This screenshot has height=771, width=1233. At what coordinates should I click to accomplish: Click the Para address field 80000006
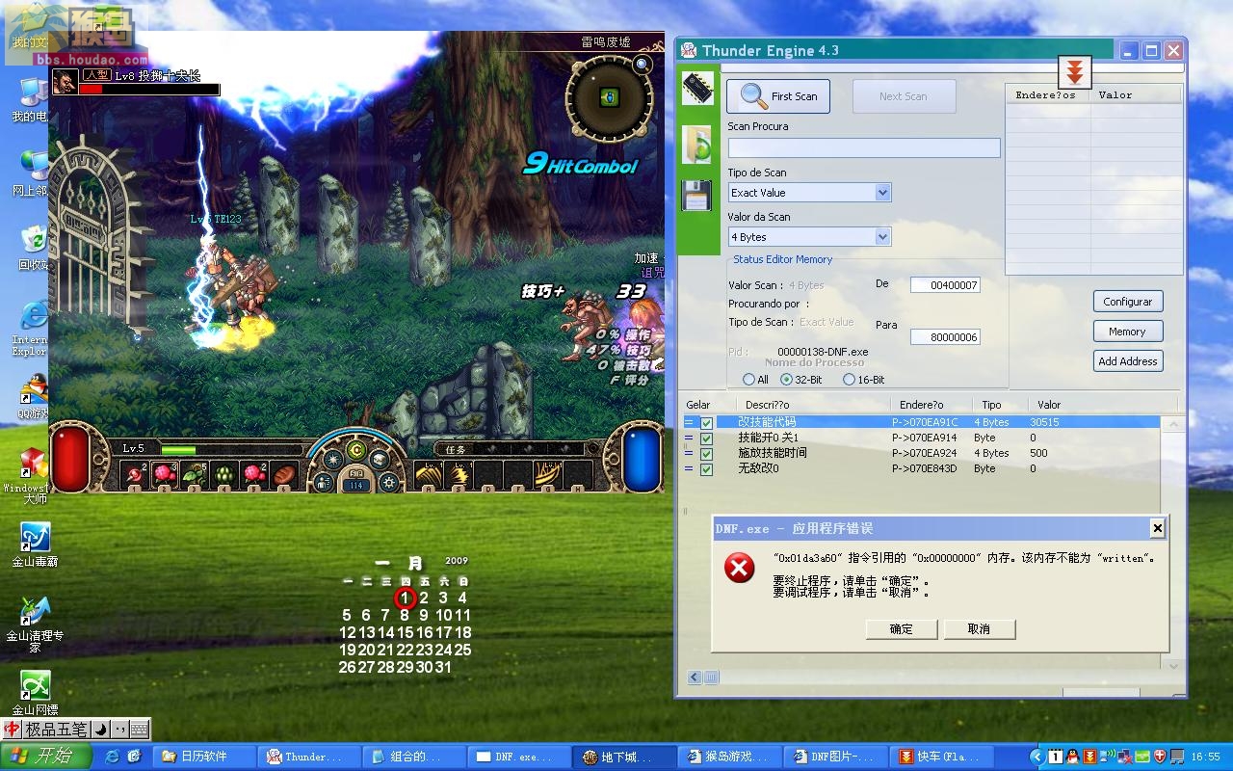coord(945,337)
